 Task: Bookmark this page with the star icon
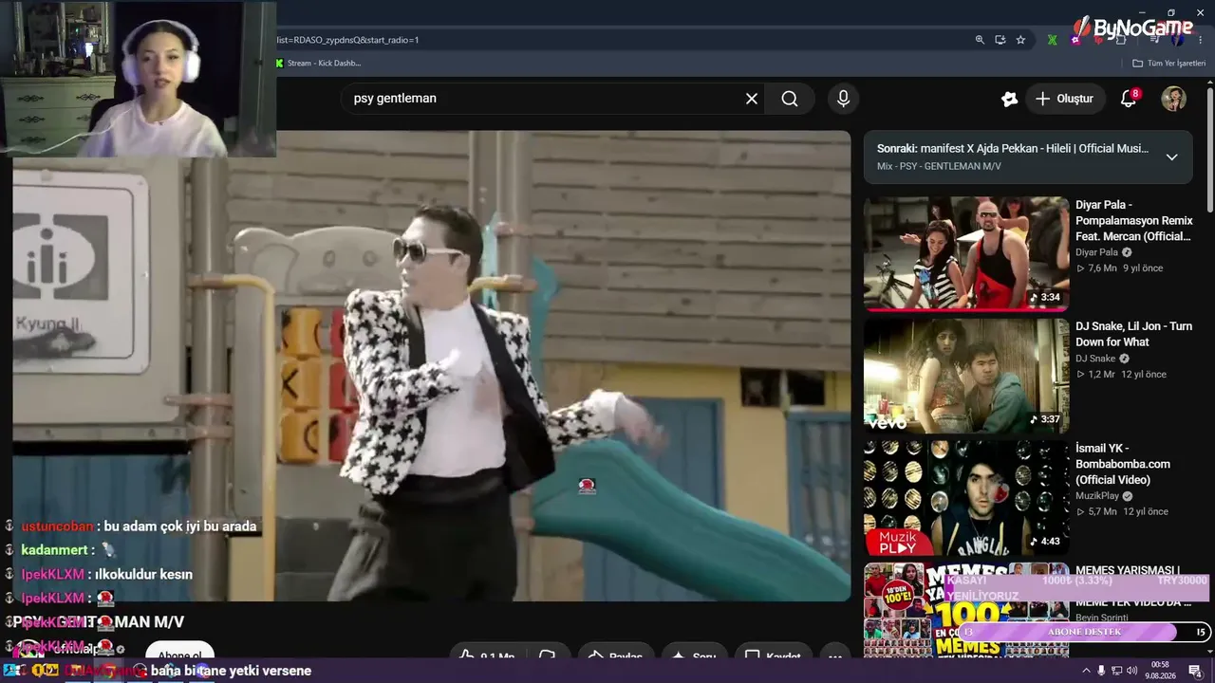1021,40
